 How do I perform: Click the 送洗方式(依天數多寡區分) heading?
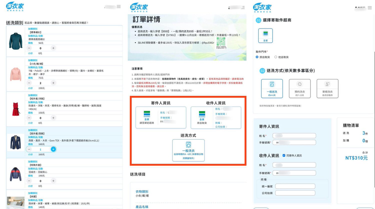point(291,71)
